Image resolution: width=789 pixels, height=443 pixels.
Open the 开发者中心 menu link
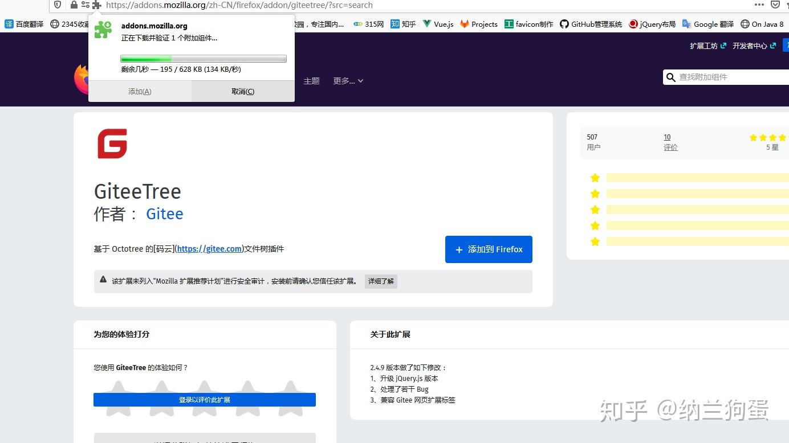click(x=750, y=46)
